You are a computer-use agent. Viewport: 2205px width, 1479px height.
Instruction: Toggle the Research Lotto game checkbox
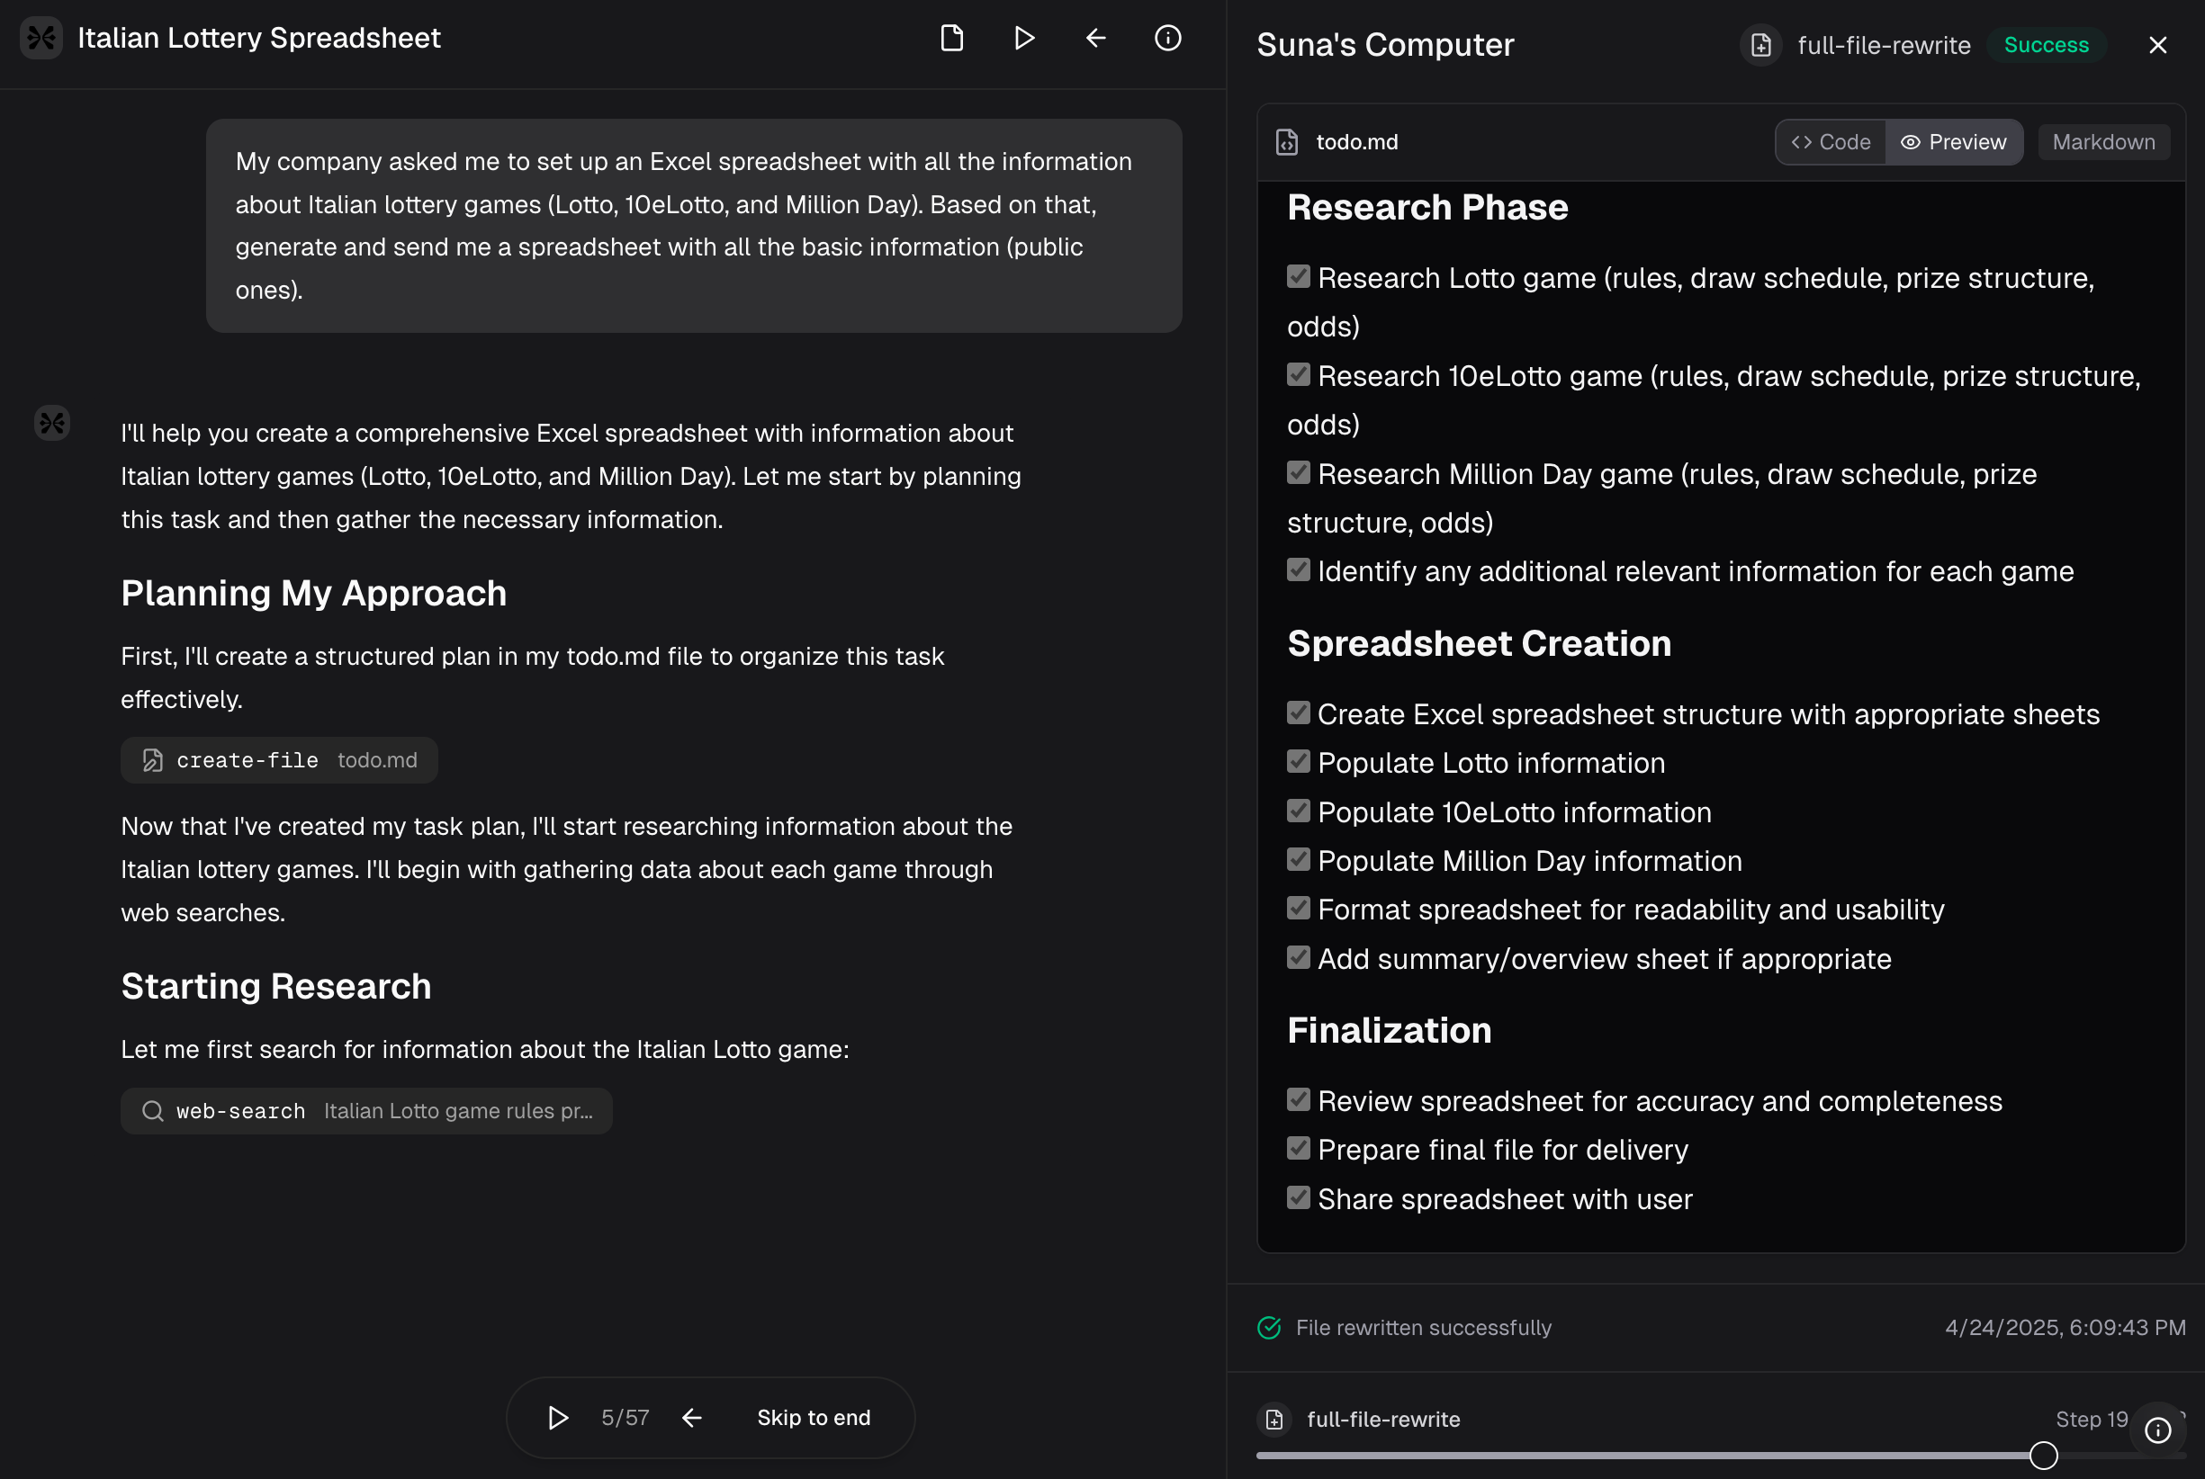click(x=1299, y=276)
